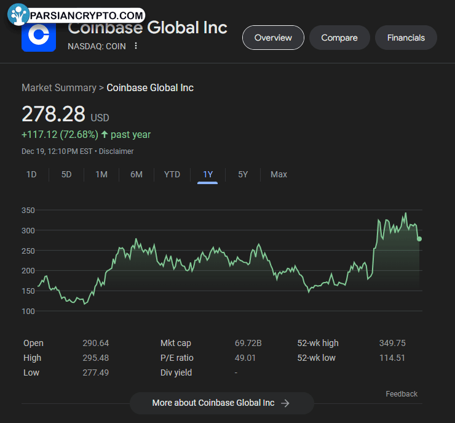Choose the YTD chart range
This screenshot has height=423, width=455.
point(172,174)
